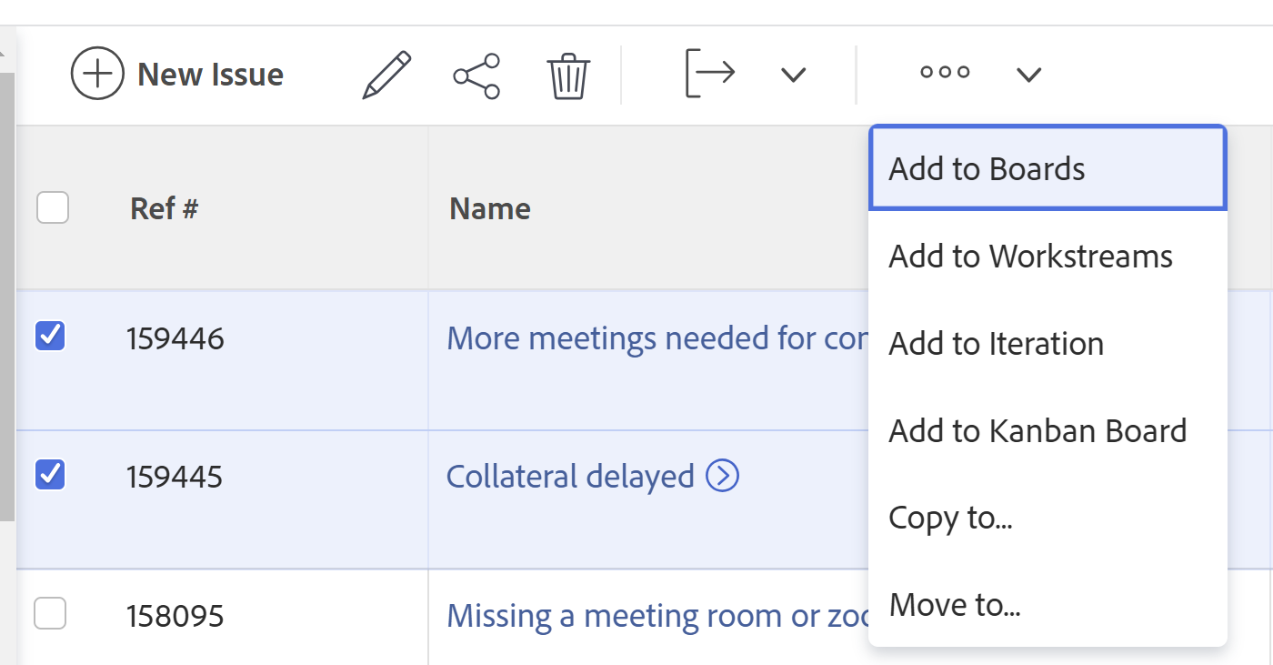Choose Add to Kanban Board
1273x665 pixels.
[x=1037, y=430]
